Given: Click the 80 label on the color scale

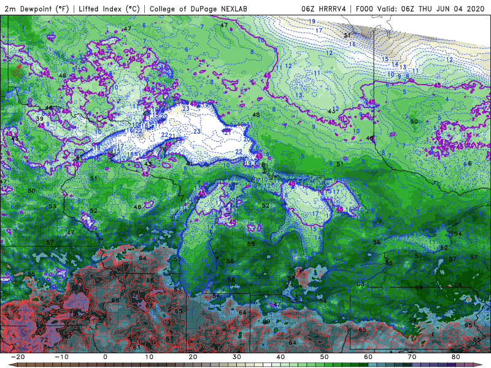Looking at the screenshot, I should (x=456, y=357).
